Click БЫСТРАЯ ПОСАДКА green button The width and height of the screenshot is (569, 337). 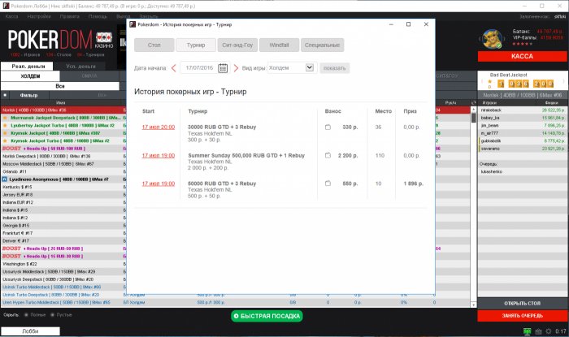(x=267, y=316)
